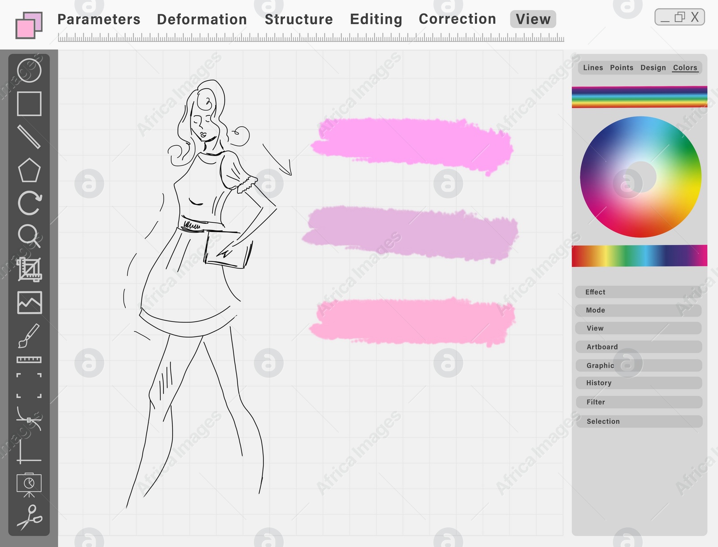Pick a color from the color wheel
718x547 pixels.
640,177
